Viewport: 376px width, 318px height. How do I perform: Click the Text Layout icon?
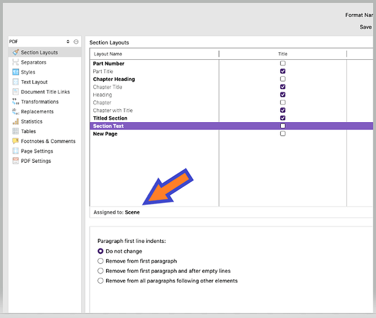click(x=16, y=81)
